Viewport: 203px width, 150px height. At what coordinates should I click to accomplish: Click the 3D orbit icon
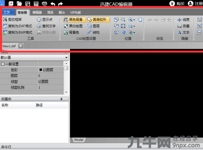click(x=131, y=32)
